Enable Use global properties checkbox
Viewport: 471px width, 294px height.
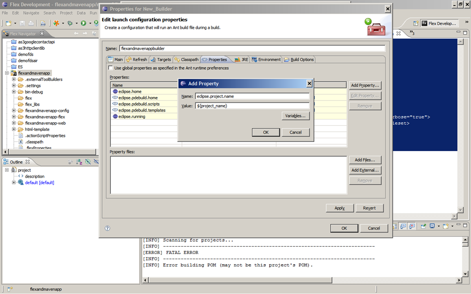point(110,68)
